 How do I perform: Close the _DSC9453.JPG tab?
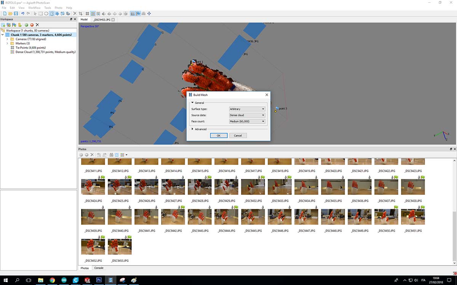(113, 19)
